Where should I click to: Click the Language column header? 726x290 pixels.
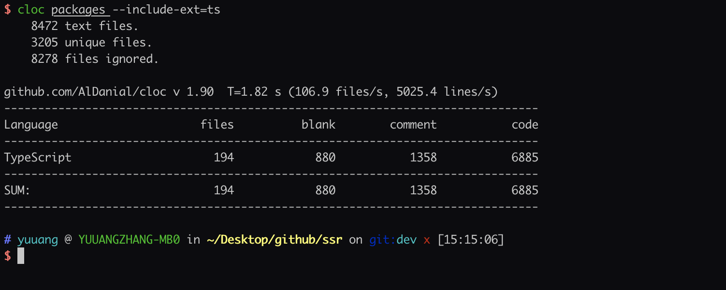click(31, 125)
